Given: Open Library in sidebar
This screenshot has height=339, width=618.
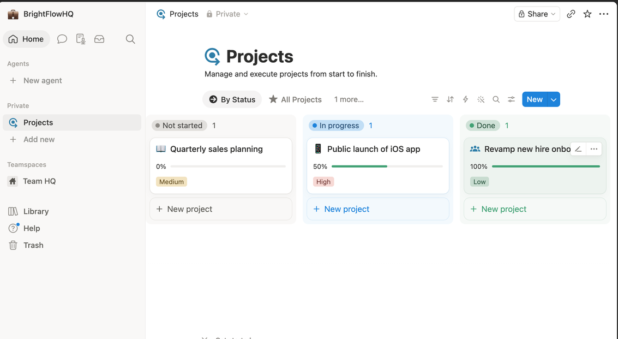Looking at the screenshot, I should click(36, 211).
